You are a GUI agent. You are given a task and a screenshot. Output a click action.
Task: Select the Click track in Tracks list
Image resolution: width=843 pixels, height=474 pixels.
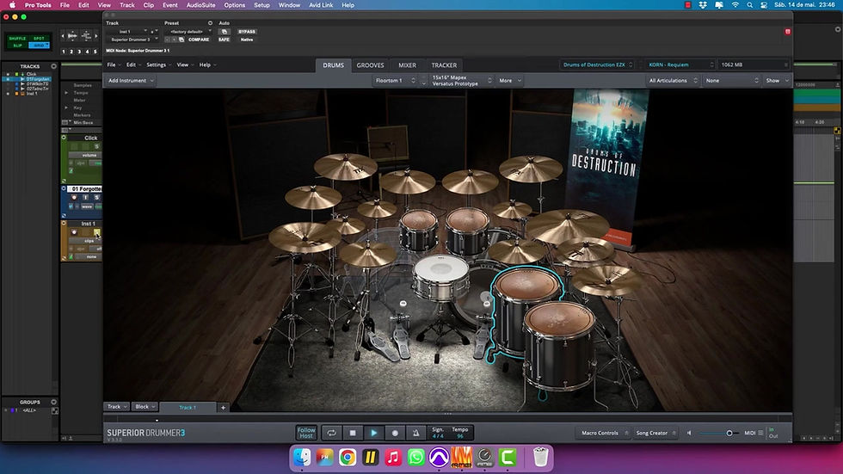point(31,74)
